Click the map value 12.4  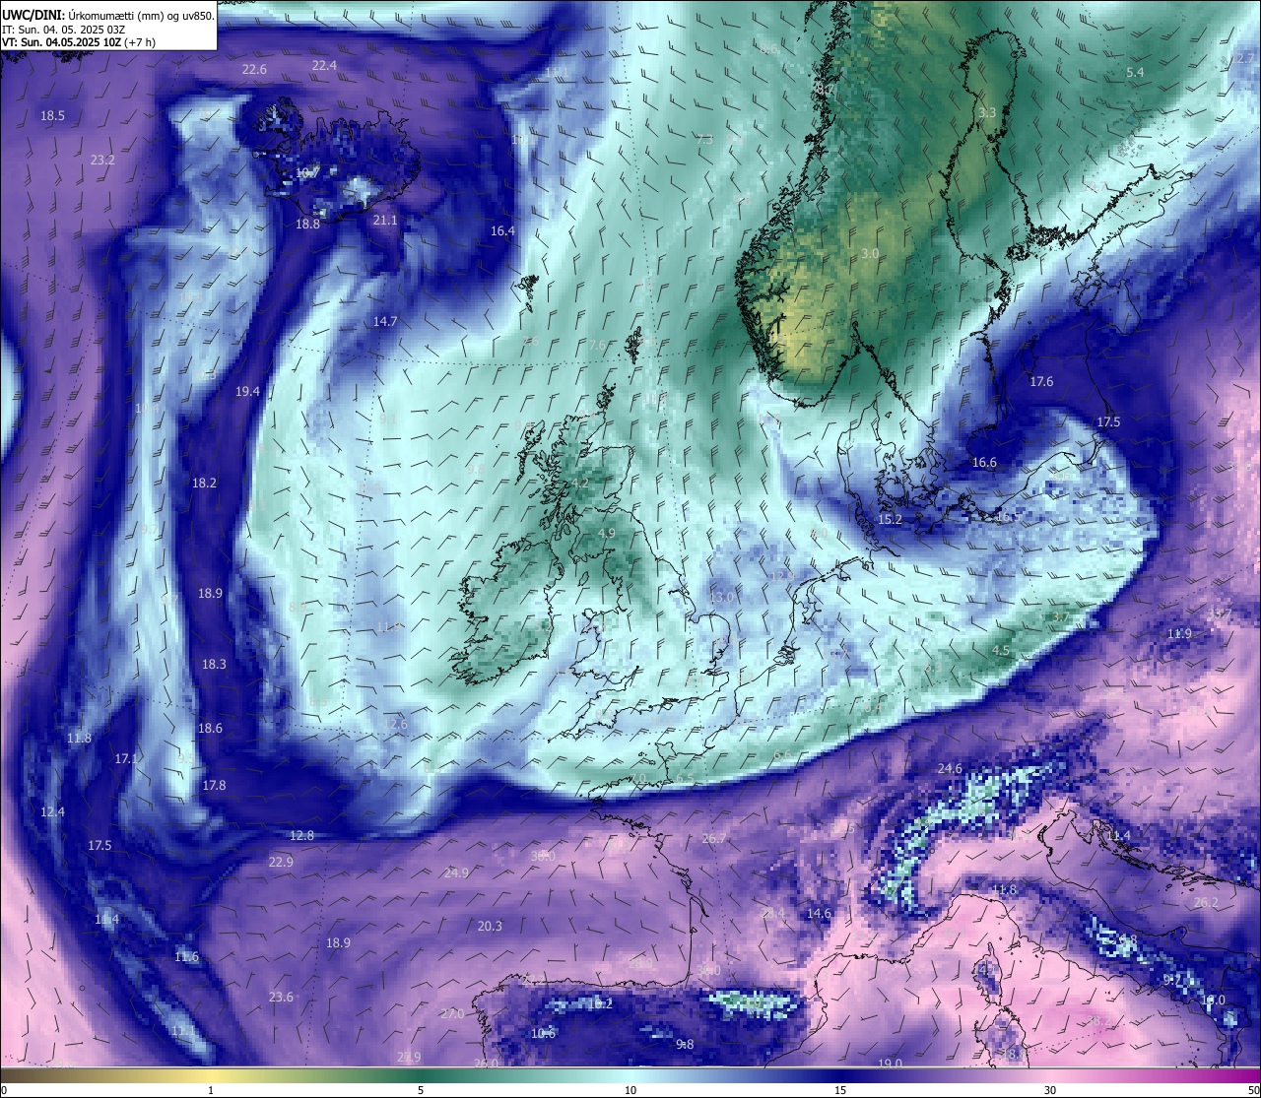pyautogui.click(x=52, y=811)
